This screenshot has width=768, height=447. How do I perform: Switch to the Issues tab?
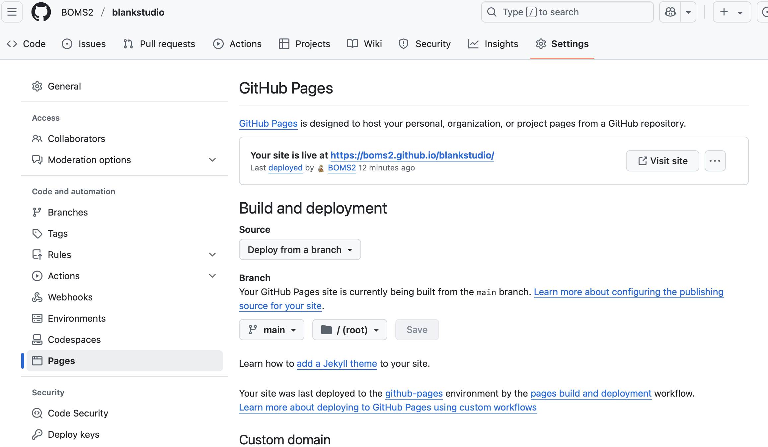pos(84,44)
